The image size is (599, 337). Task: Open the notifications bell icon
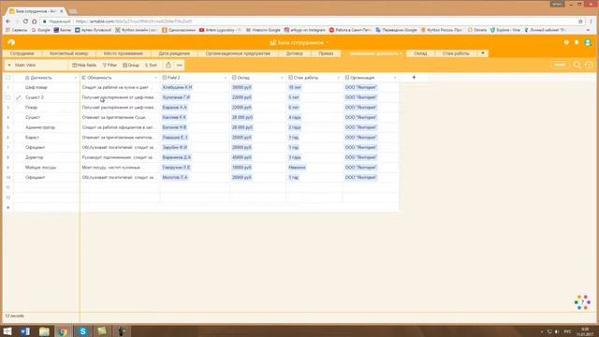pyautogui.click(x=577, y=42)
